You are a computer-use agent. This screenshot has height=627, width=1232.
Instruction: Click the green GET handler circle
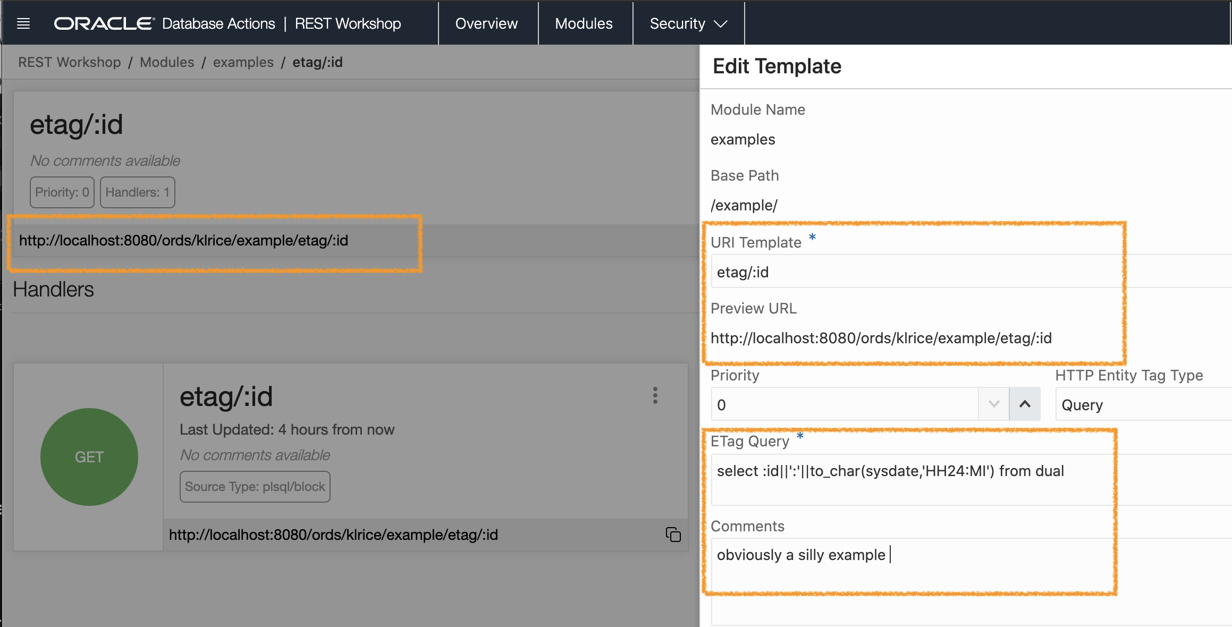(89, 457)
